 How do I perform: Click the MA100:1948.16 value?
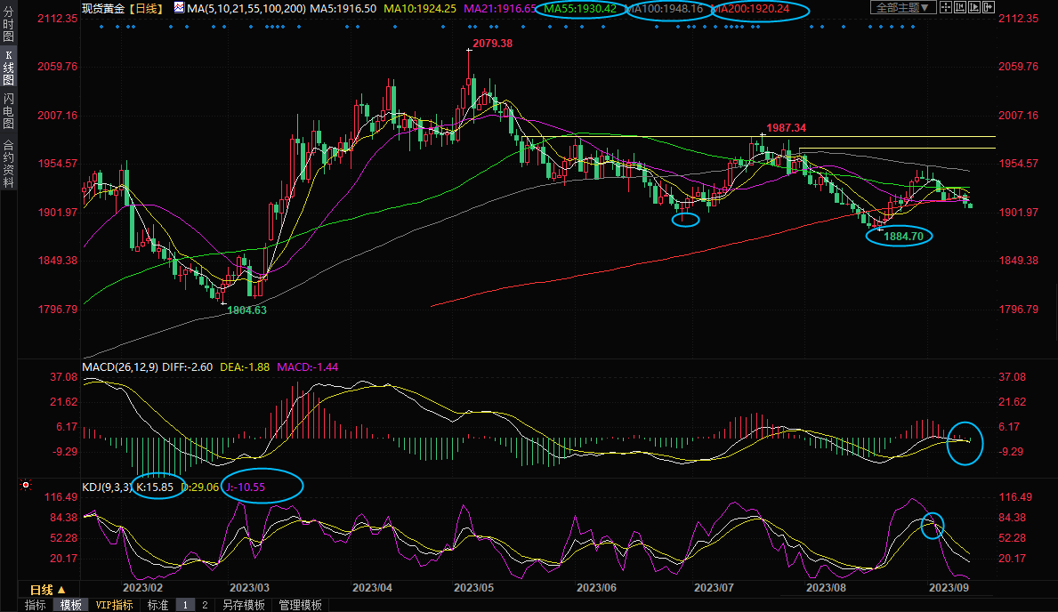tap(664, 9)
